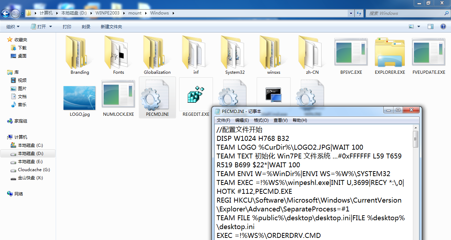Select 家庭组 in the navigation pane
451x240 pixels.
(20, 121)
